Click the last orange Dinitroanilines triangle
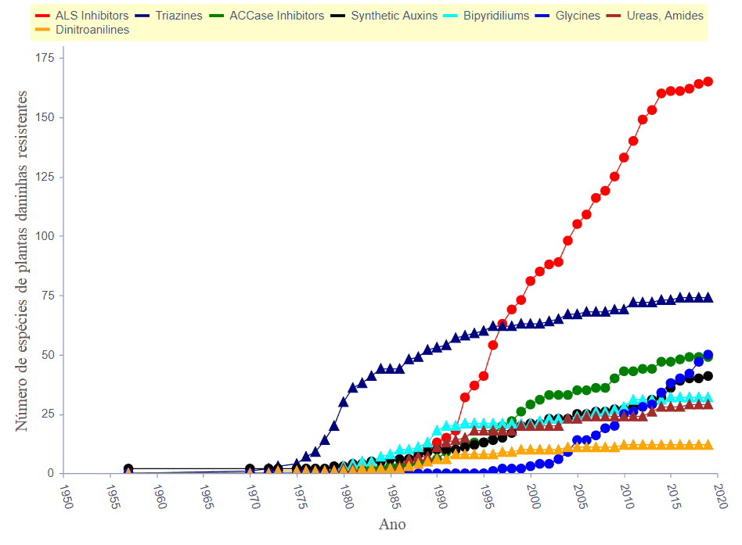This screenshot has height=545, width=742. [x=708, y=444]
